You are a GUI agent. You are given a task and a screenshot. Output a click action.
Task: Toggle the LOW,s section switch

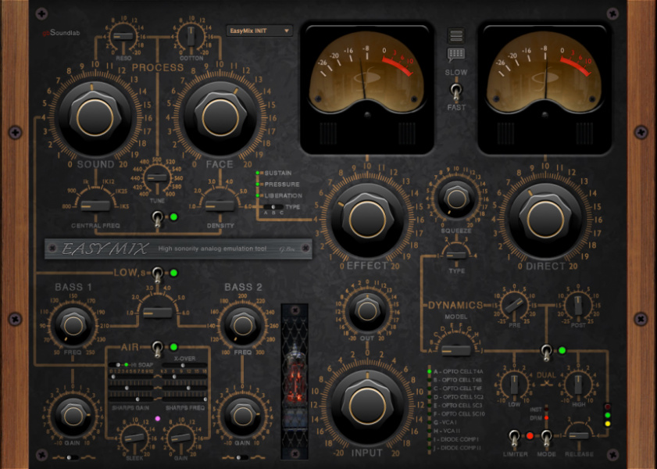pos(158,274)
